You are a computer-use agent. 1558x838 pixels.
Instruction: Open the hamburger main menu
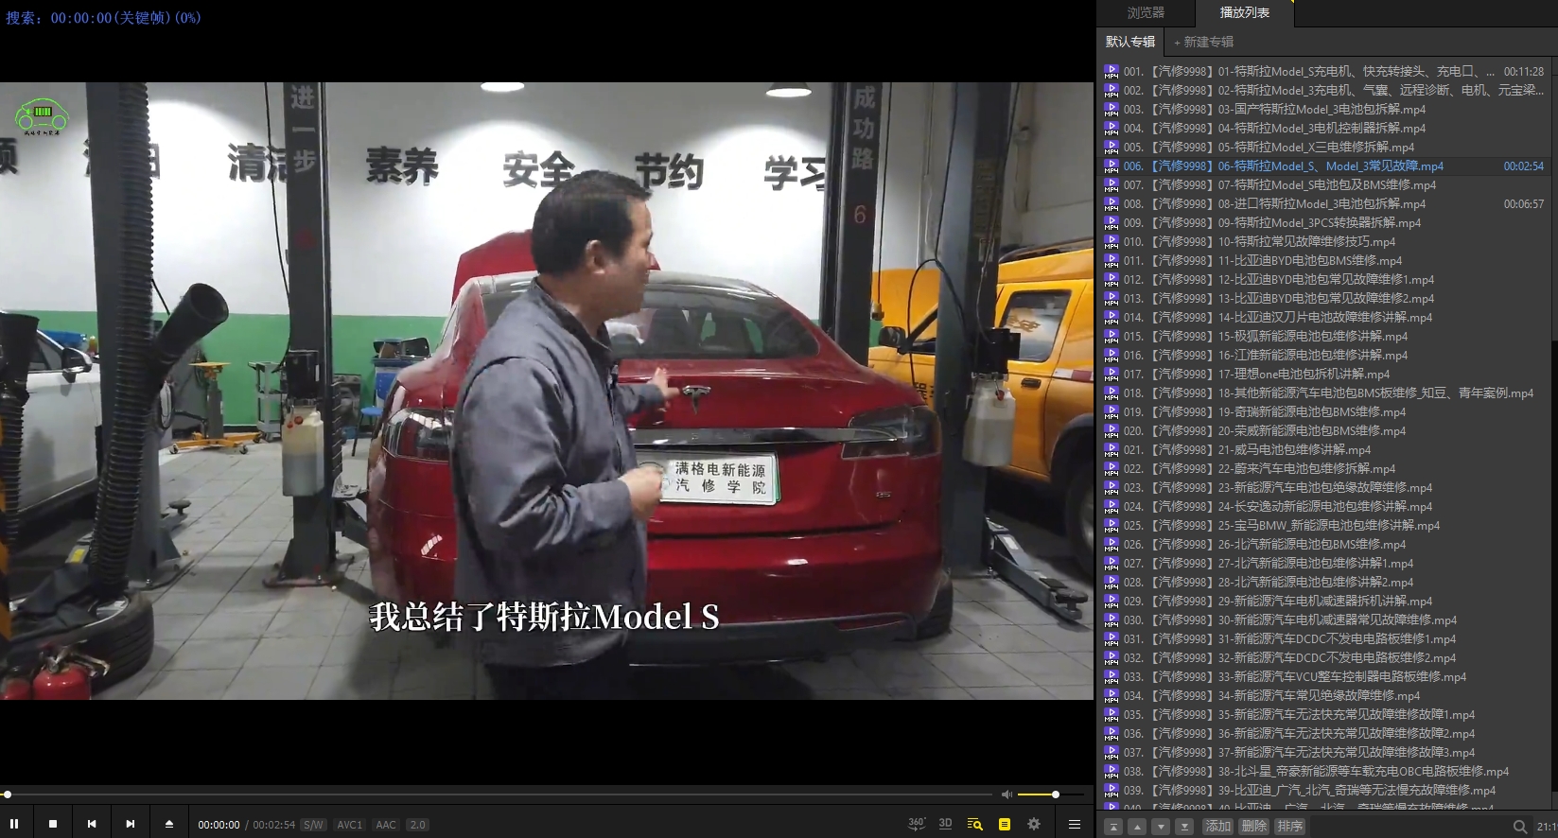1075,824
